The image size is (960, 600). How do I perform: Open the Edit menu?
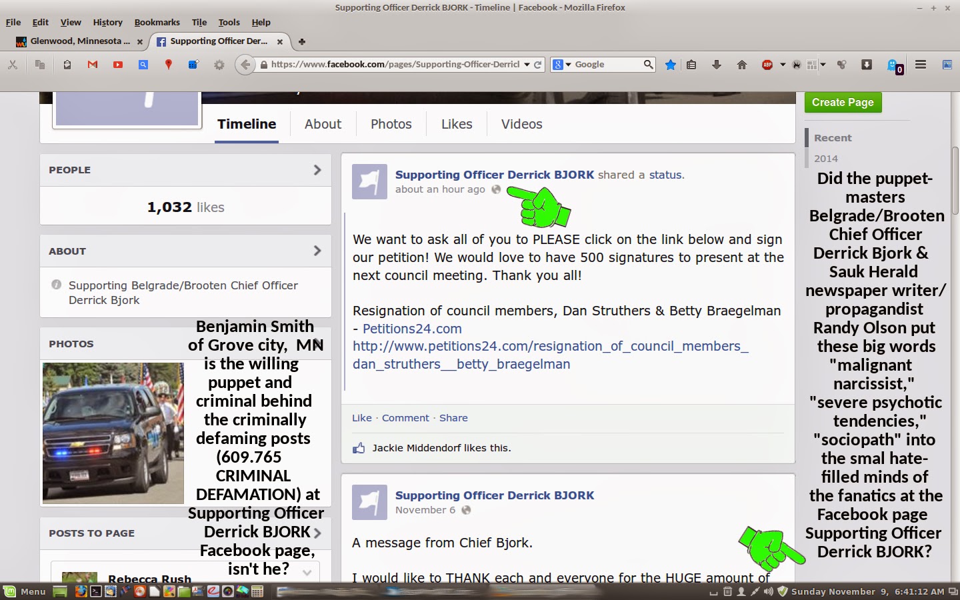(x=41, y=22)
